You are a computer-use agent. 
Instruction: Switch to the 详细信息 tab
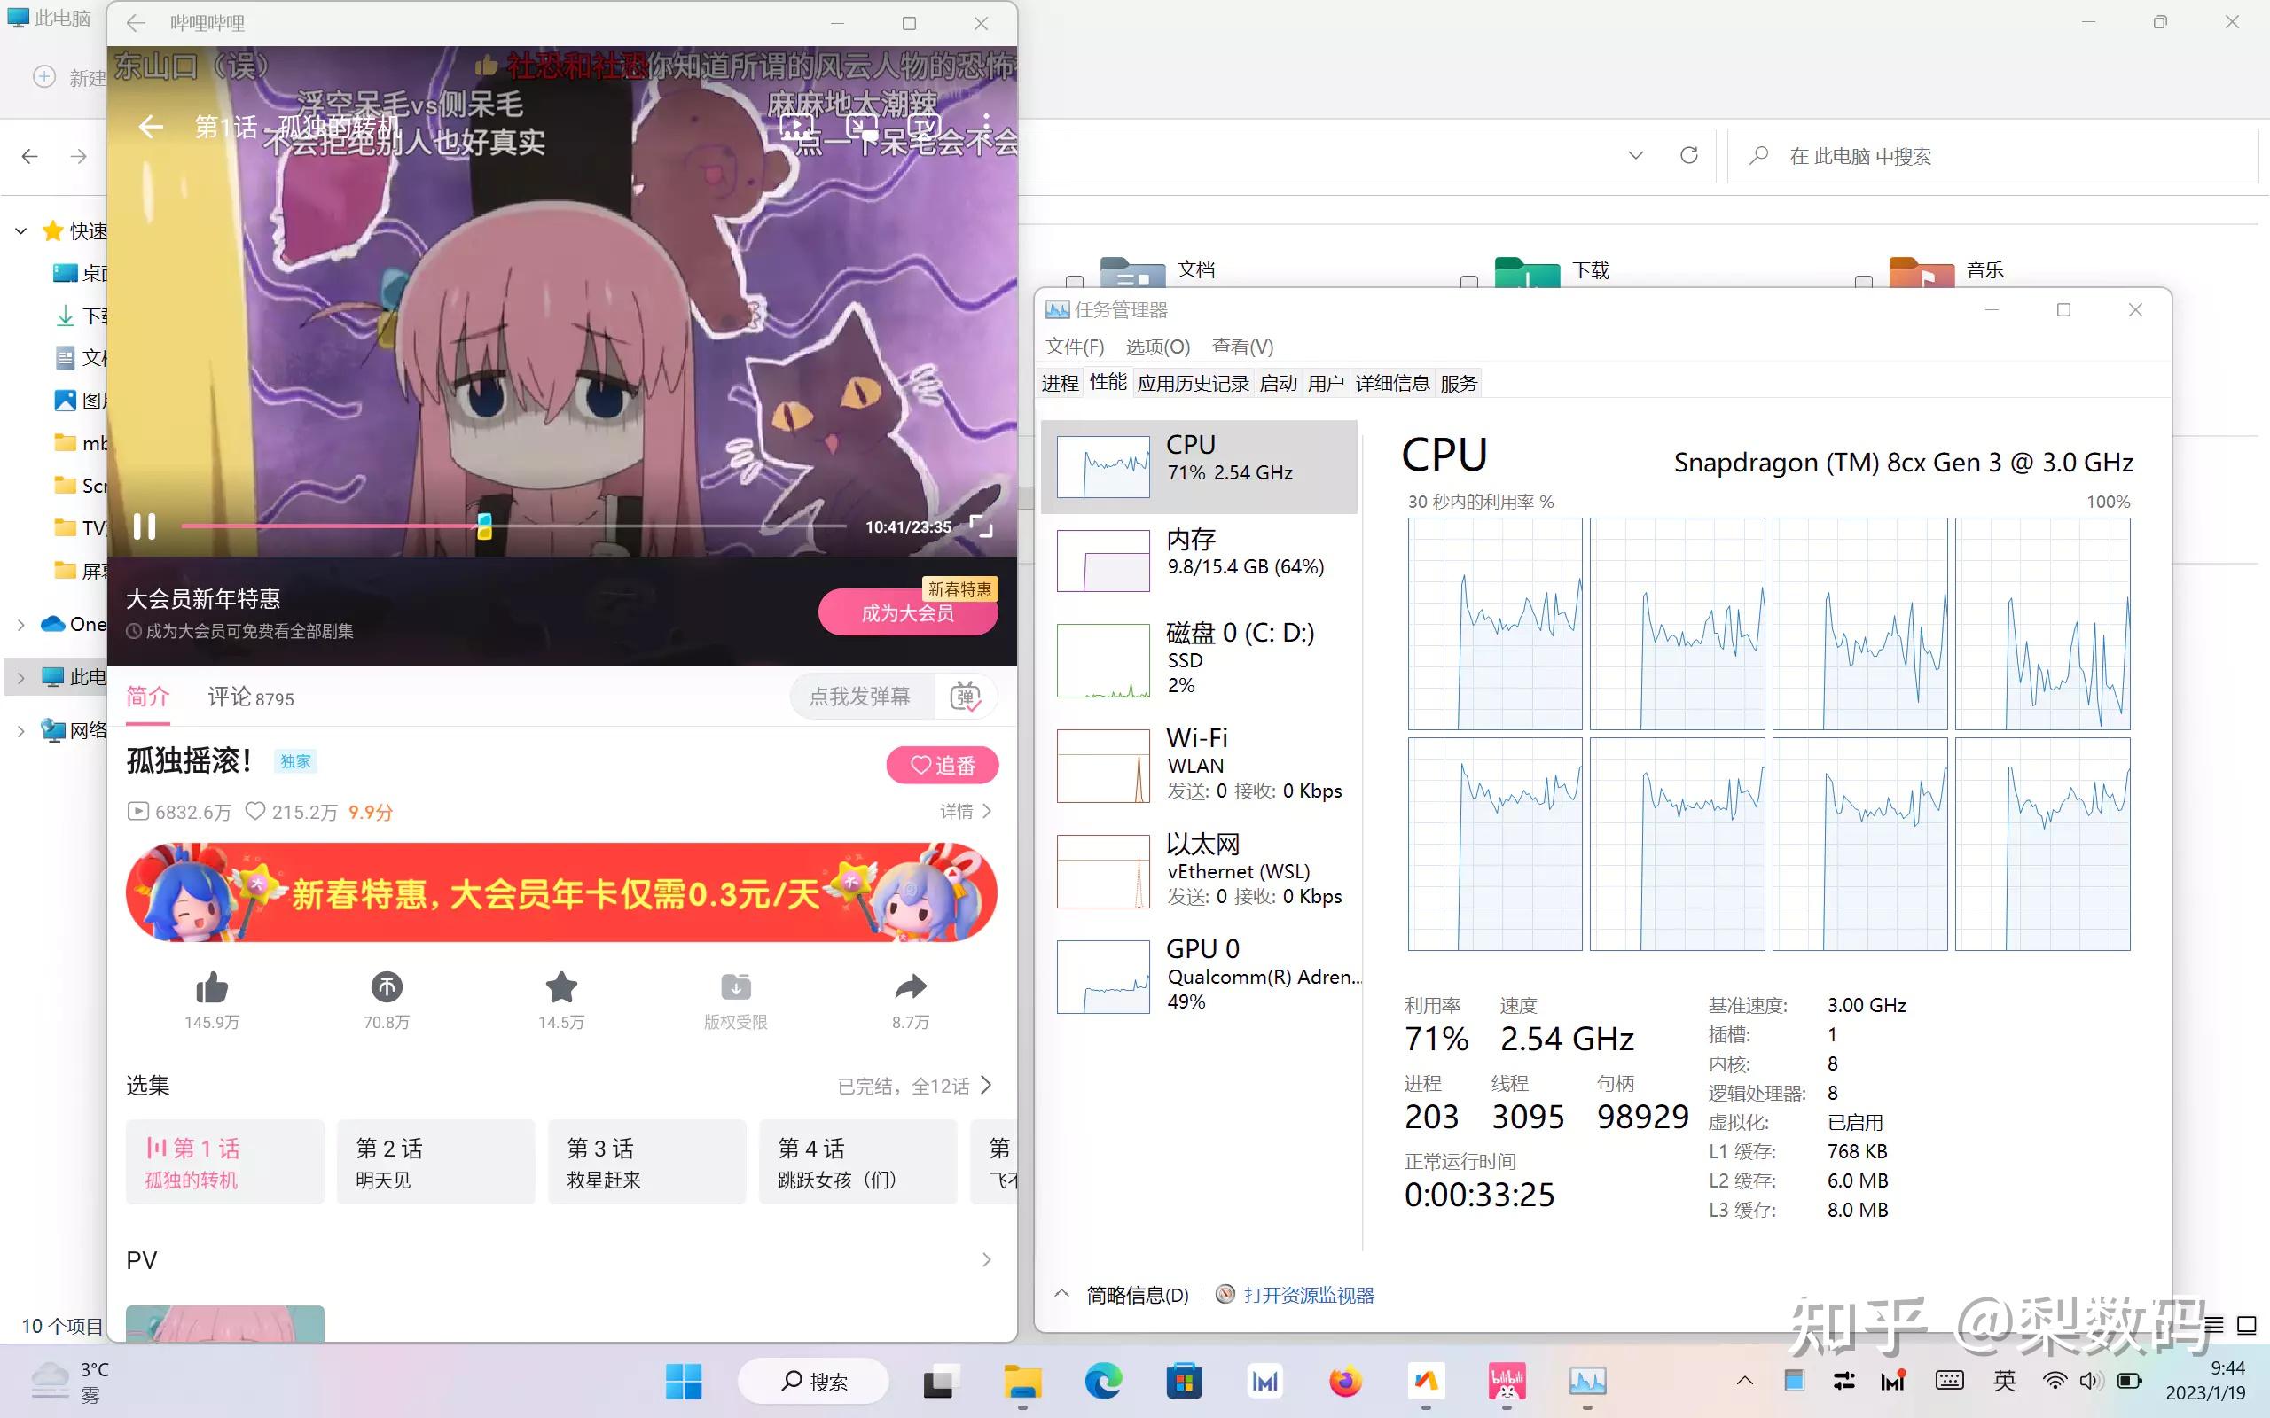[x=1392, y=384]
